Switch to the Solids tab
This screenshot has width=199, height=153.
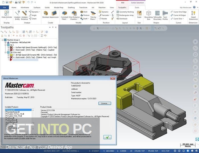click(x=47, y=7)
